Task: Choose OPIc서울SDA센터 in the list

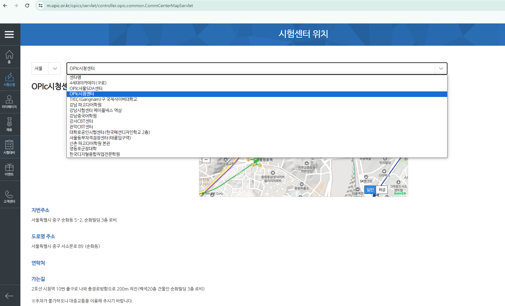Action: coord(87,88)
